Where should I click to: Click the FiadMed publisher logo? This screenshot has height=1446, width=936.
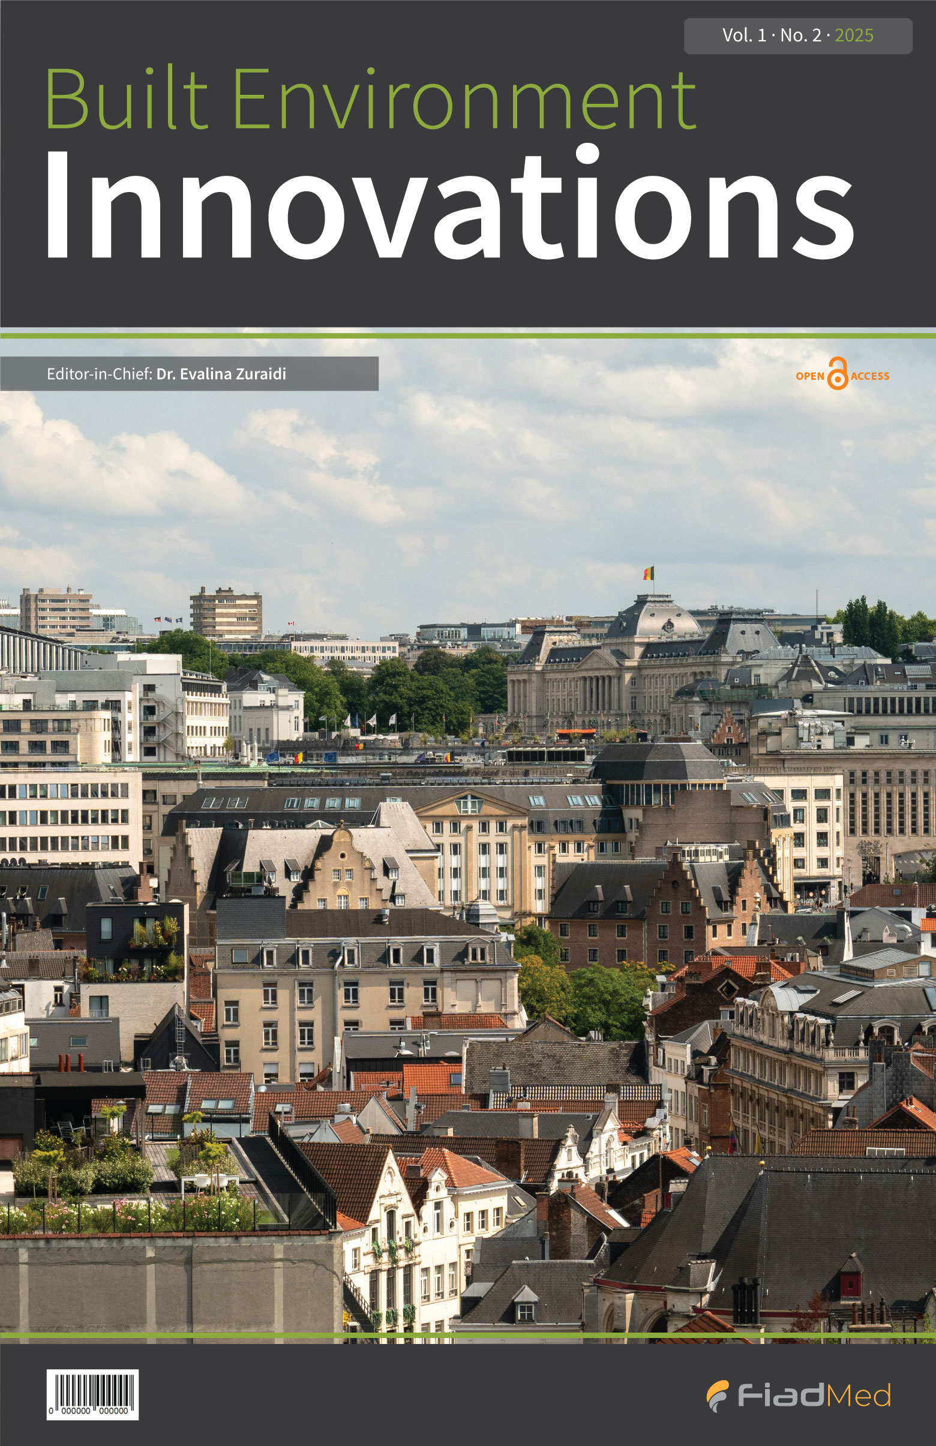tap(798, 1395)
